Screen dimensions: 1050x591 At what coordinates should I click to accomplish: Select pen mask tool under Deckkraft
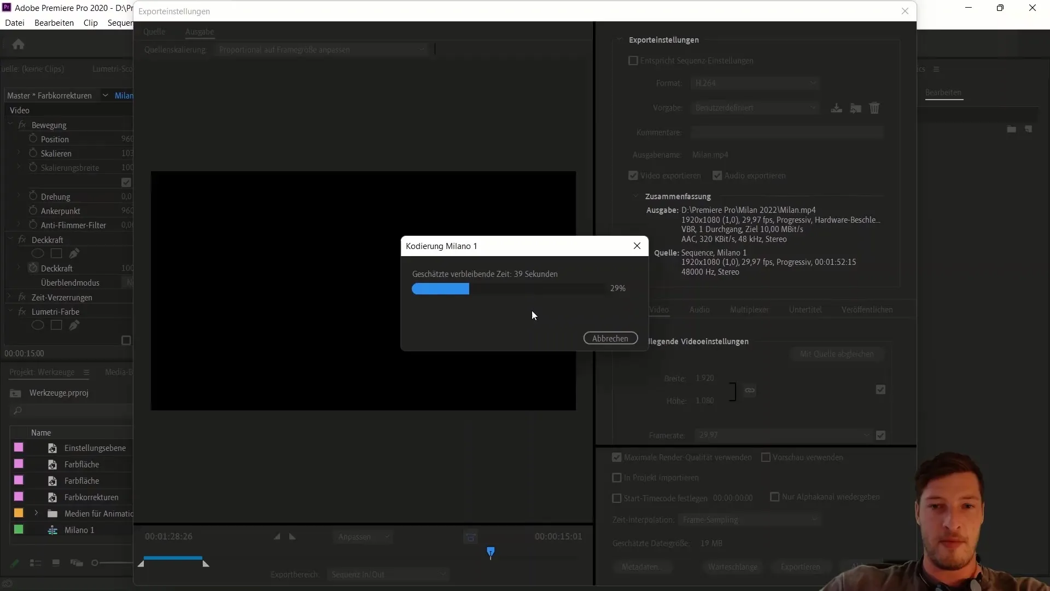point(74,253)
